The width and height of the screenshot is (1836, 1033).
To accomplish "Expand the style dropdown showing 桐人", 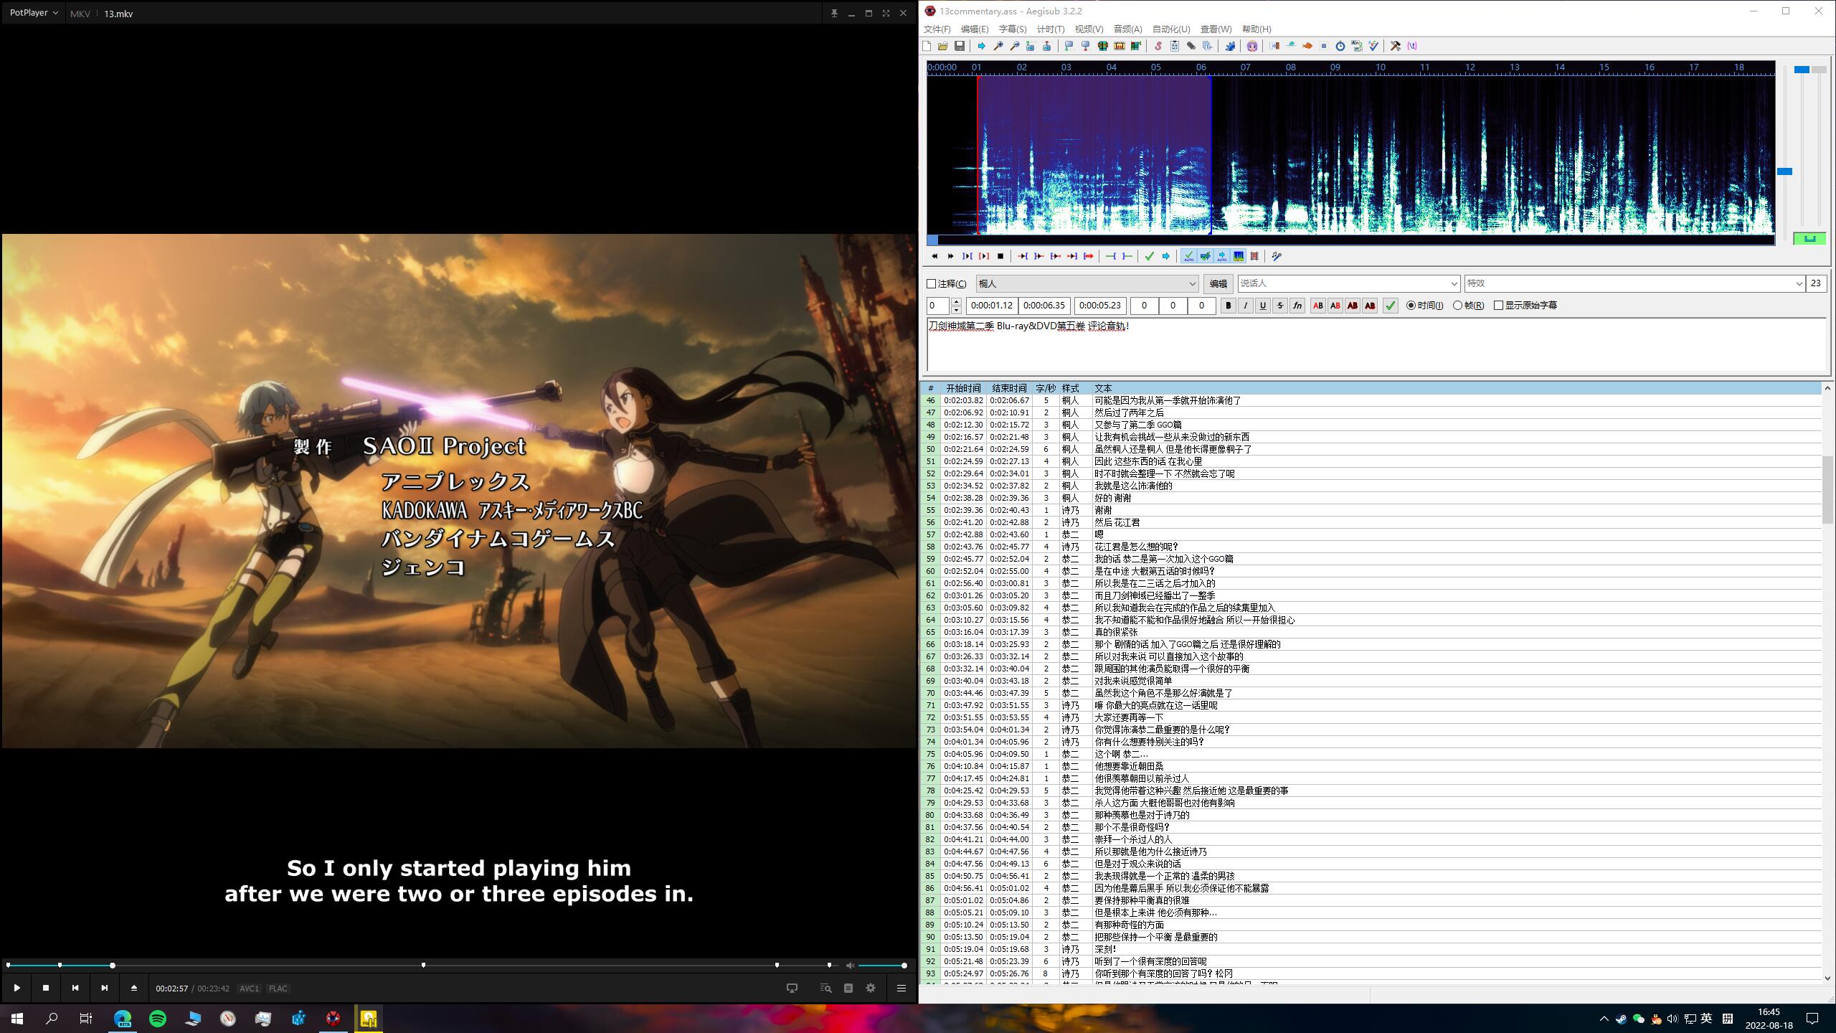I will (1192, 284).
